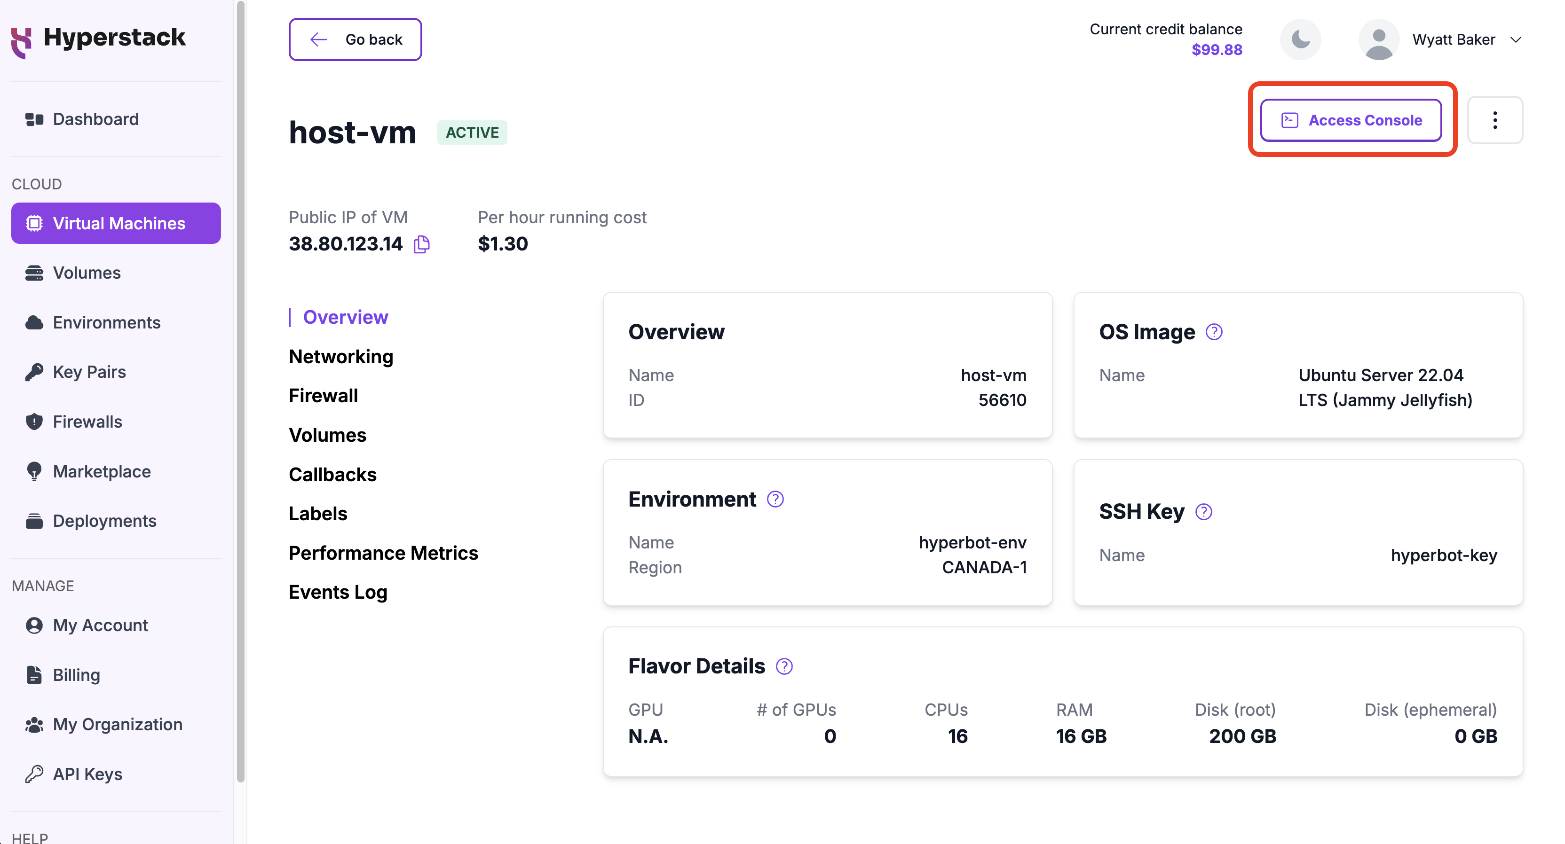The height and width of the screenshot is (844, 1565).
Task: Open Virtual Machines in the sidebar
Action: click(x=116, y=223)
